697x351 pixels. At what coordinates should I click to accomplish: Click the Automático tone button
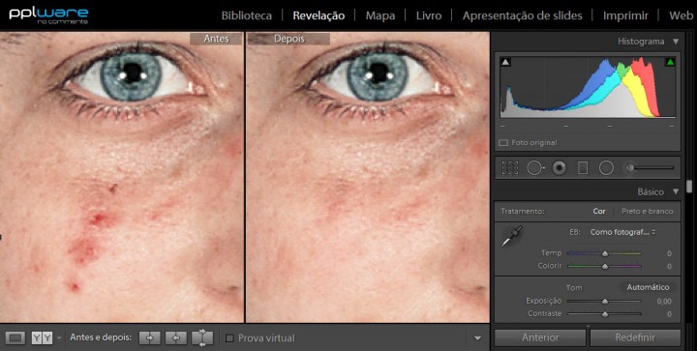pyautogui.click(x=648, y=287)
